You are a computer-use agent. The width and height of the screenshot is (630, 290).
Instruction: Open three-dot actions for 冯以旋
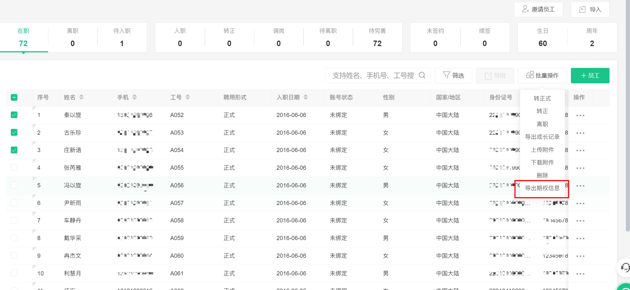(580, 186)
